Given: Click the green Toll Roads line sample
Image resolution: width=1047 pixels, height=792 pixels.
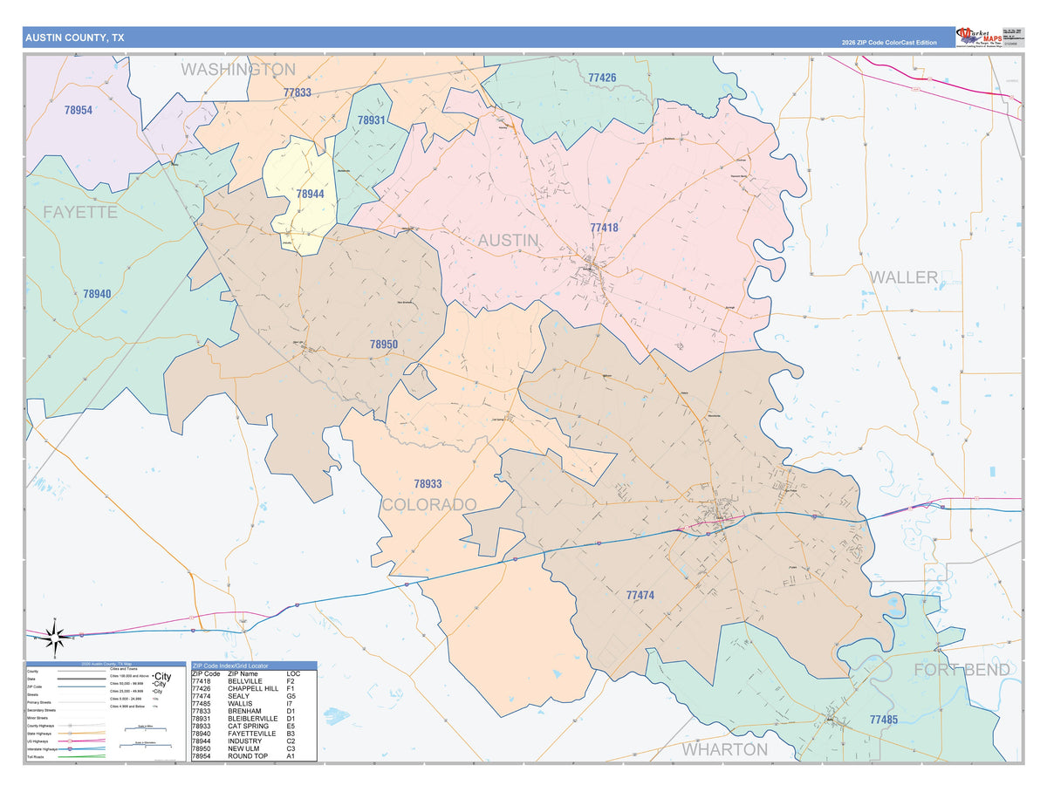Looking at the screenshot, I should point(81,757).
